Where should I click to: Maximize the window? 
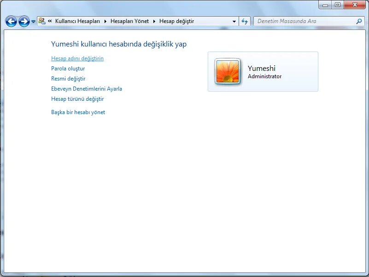[x=338, y=5]
